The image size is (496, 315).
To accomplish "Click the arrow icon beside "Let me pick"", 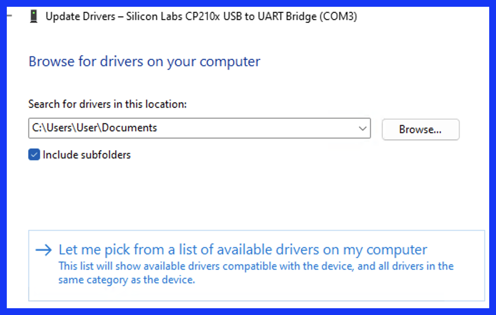I will [44, 250].
